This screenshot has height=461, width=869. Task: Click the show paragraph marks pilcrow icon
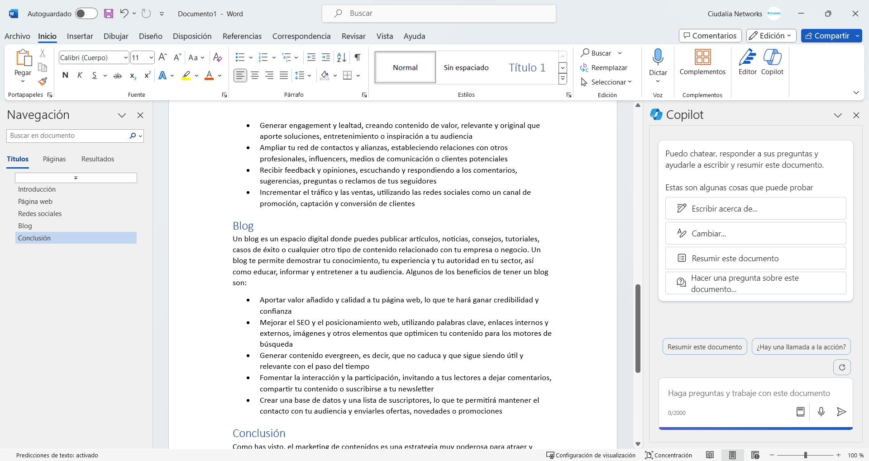click(358, 57)
